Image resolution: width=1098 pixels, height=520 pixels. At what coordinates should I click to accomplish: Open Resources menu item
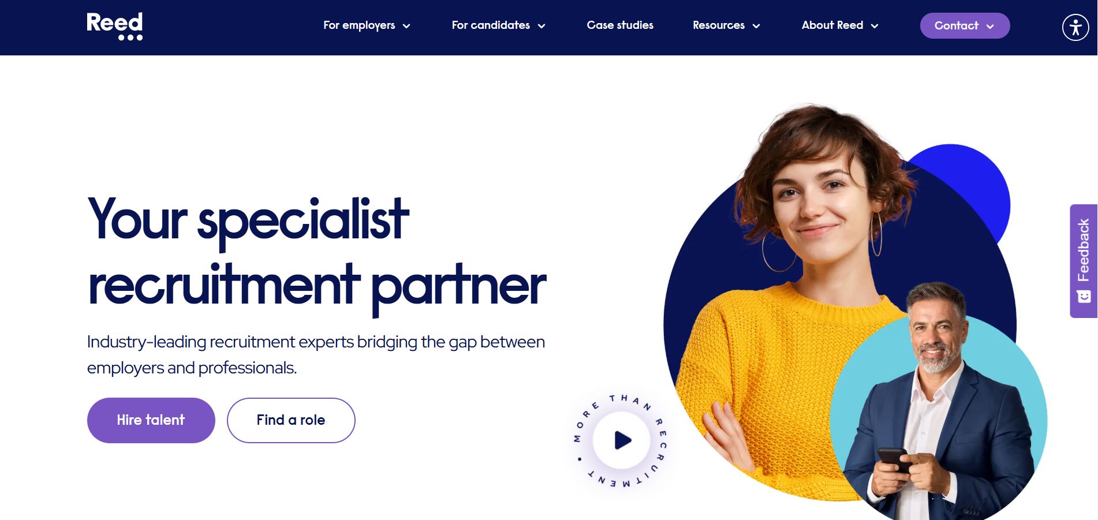click(726, 25)
